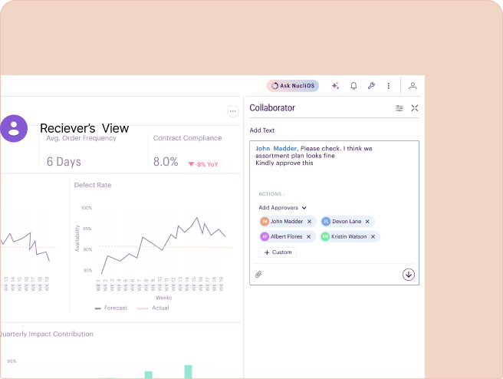Click the Quarterly Impact Contribution heading

pyautogui.click(x=47, y=334)
